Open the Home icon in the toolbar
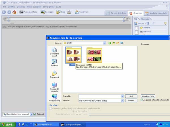The width and height of the screenshot is (170, 127). pos(14,12)
